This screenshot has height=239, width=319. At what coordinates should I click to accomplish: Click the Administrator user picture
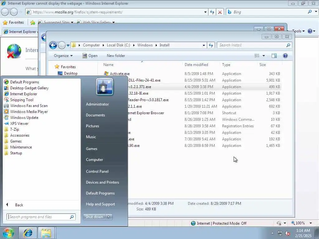(x=105, y=87)
